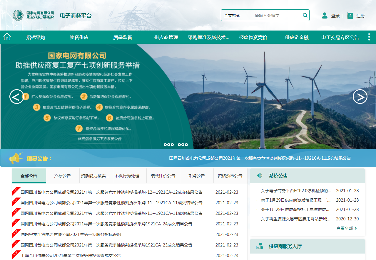Screen dimensions: 376x260
Task: Switch to the 招标公告 tab
Action: [x=62, y=176]
